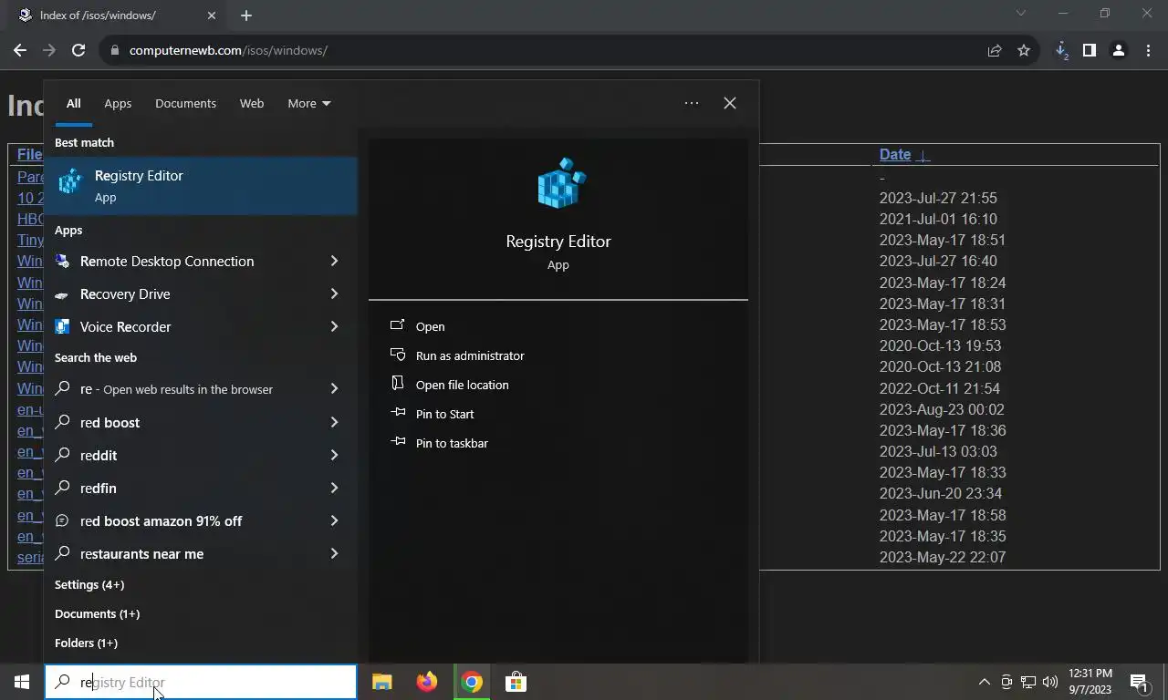The width and height of the screenshot is (1168, 700).
Task: Switch to the Apps search tab
Action: [118, 103]
